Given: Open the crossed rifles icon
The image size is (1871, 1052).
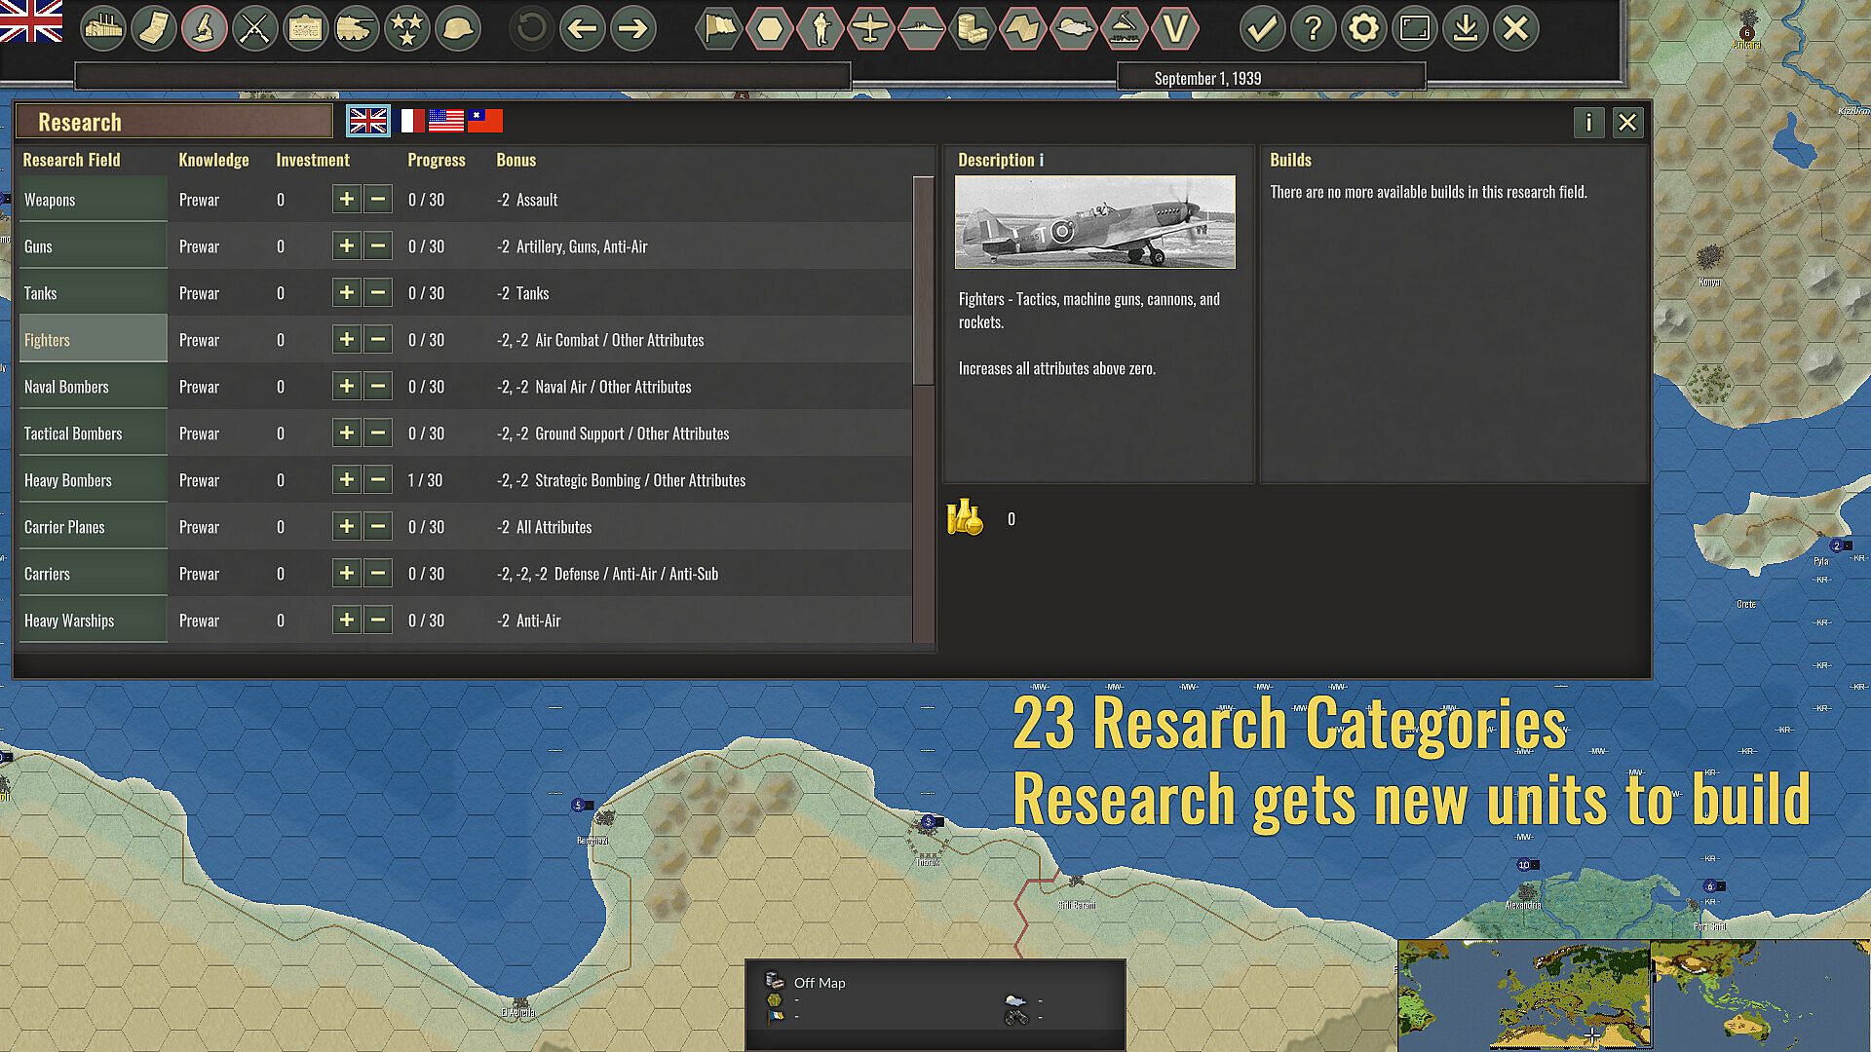Looking at the screenshot, I should tap(254, 28).
